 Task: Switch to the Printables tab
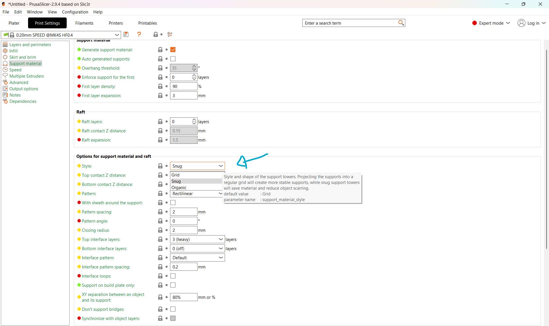[x=147, y=23]
